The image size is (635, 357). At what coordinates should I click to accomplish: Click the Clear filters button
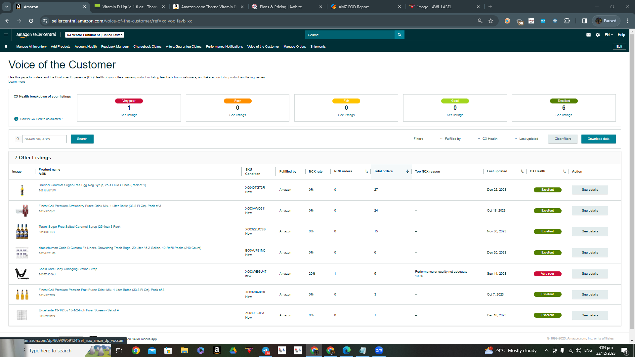563,139
